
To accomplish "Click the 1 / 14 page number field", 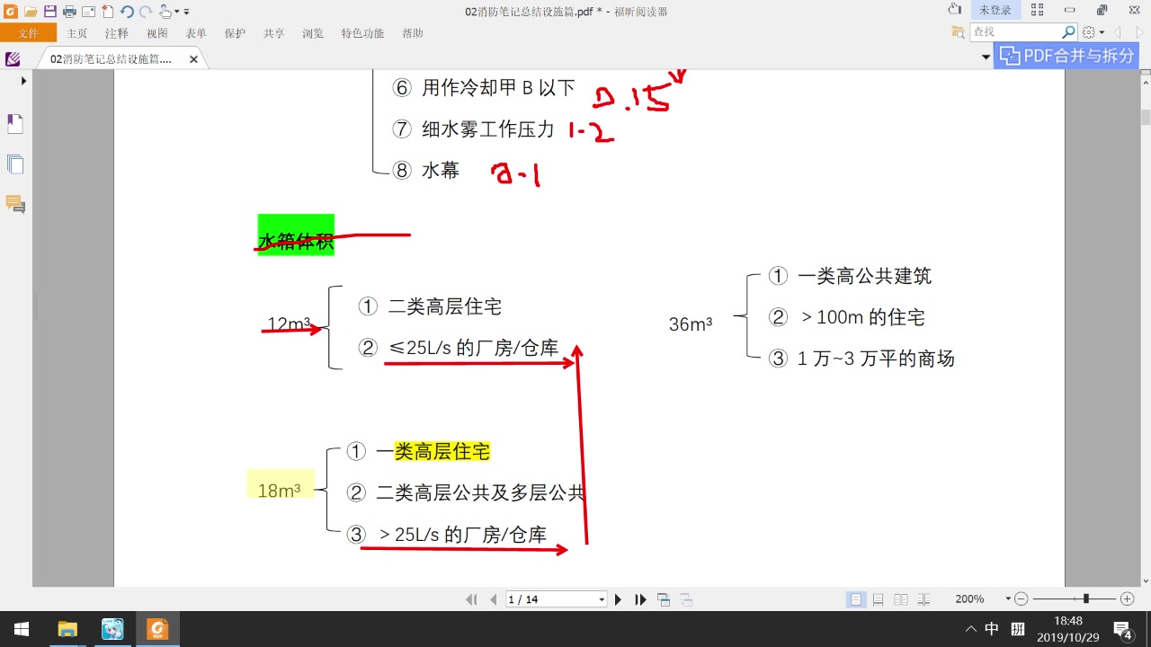I will [x=551, y=599].
